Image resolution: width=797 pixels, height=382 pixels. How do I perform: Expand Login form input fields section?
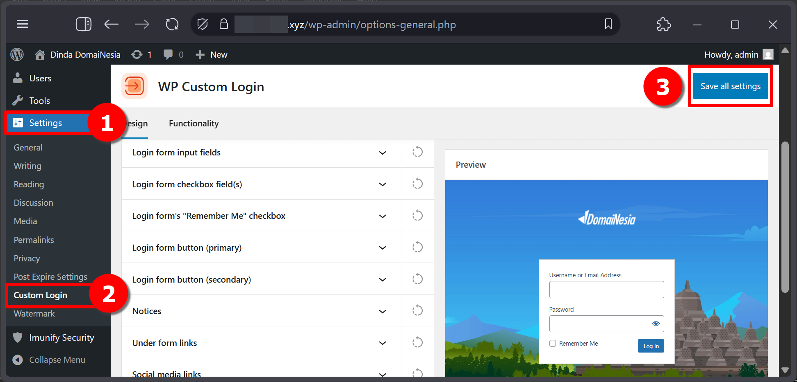[x=261, y=153]
